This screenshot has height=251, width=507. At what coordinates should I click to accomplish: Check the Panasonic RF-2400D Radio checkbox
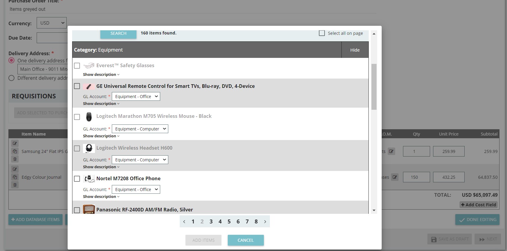pyautogui.click(x=77, y=210)
